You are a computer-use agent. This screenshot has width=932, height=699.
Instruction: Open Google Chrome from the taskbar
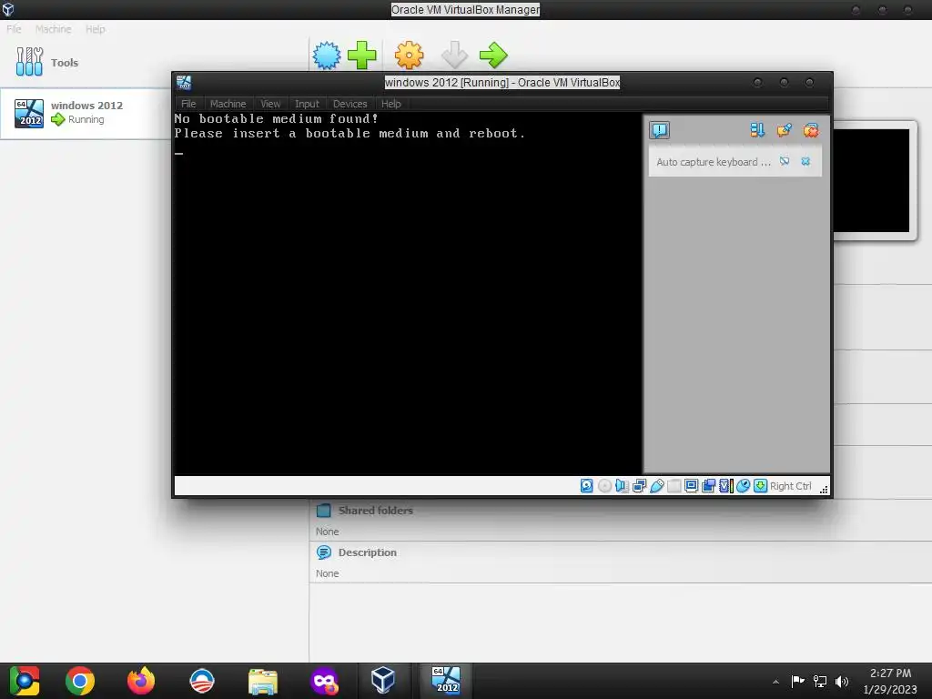80,681
